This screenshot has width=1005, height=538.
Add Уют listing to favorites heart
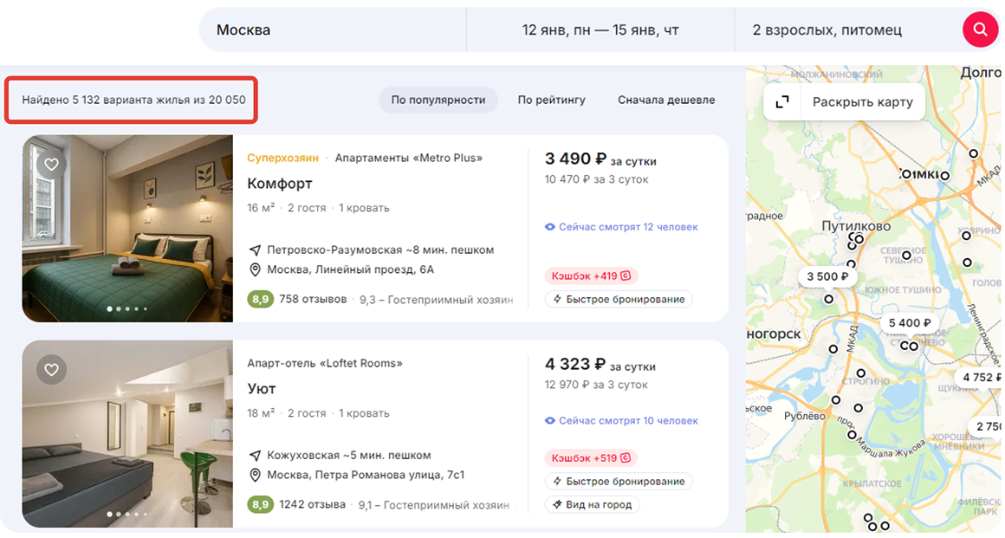pos(51,370)
